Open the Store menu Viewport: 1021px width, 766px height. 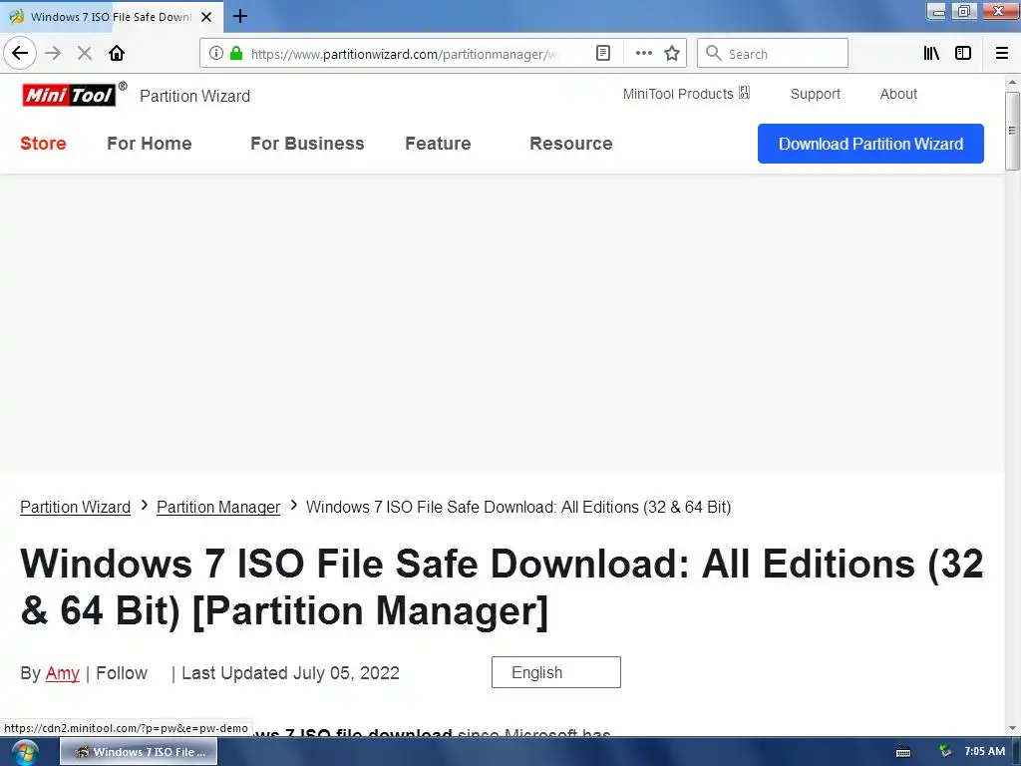[x=43, y=144]
